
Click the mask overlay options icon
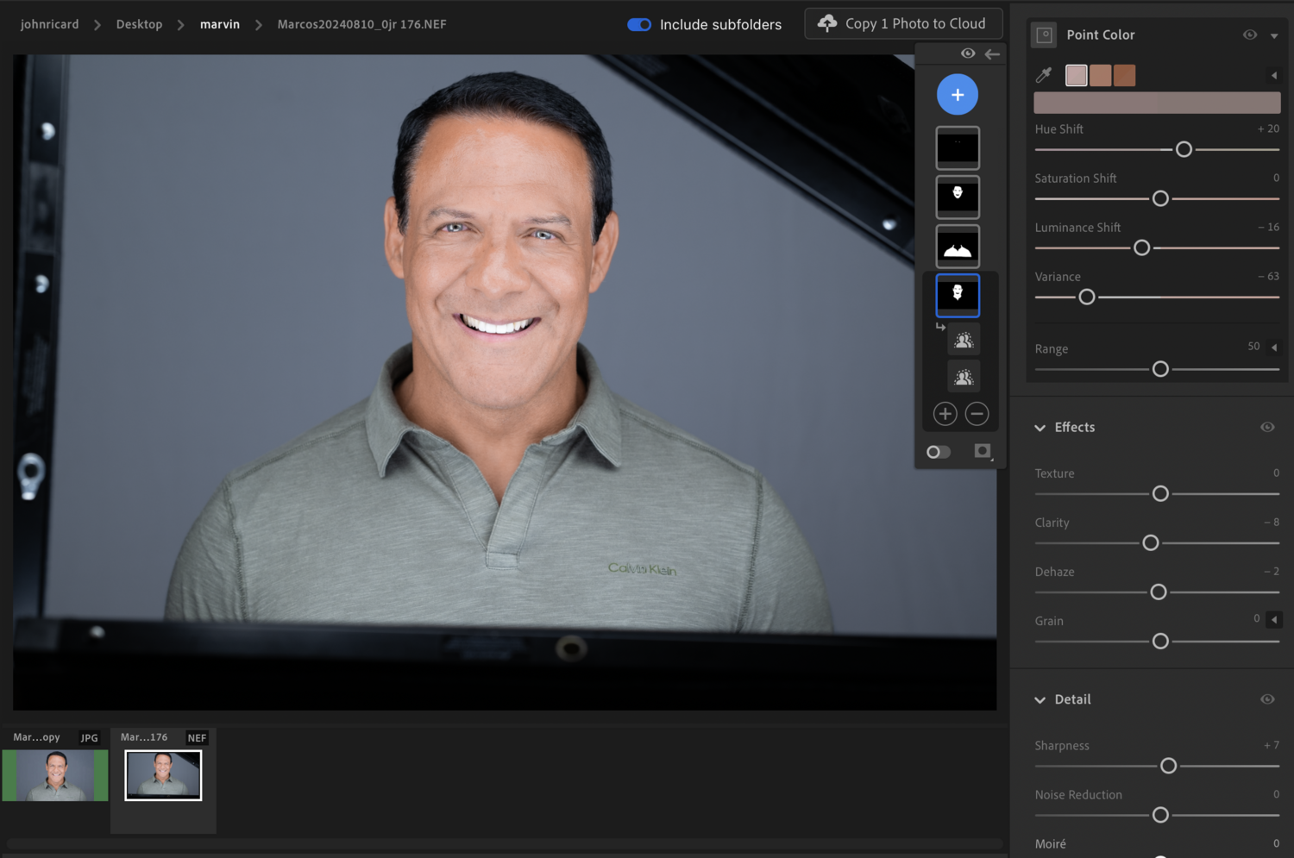[983, 452]
